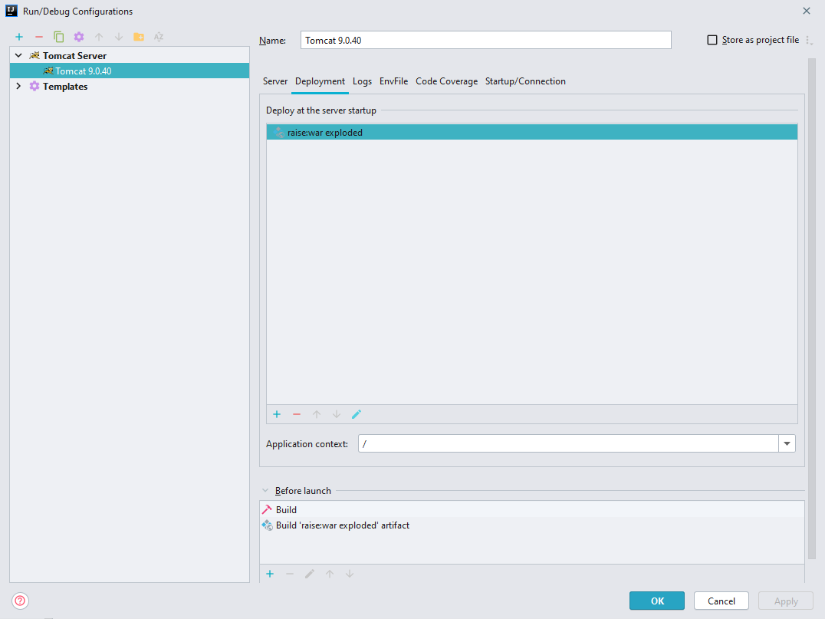825x619 pixels.
Task: Confirm with the OK button
Action: 657,601
